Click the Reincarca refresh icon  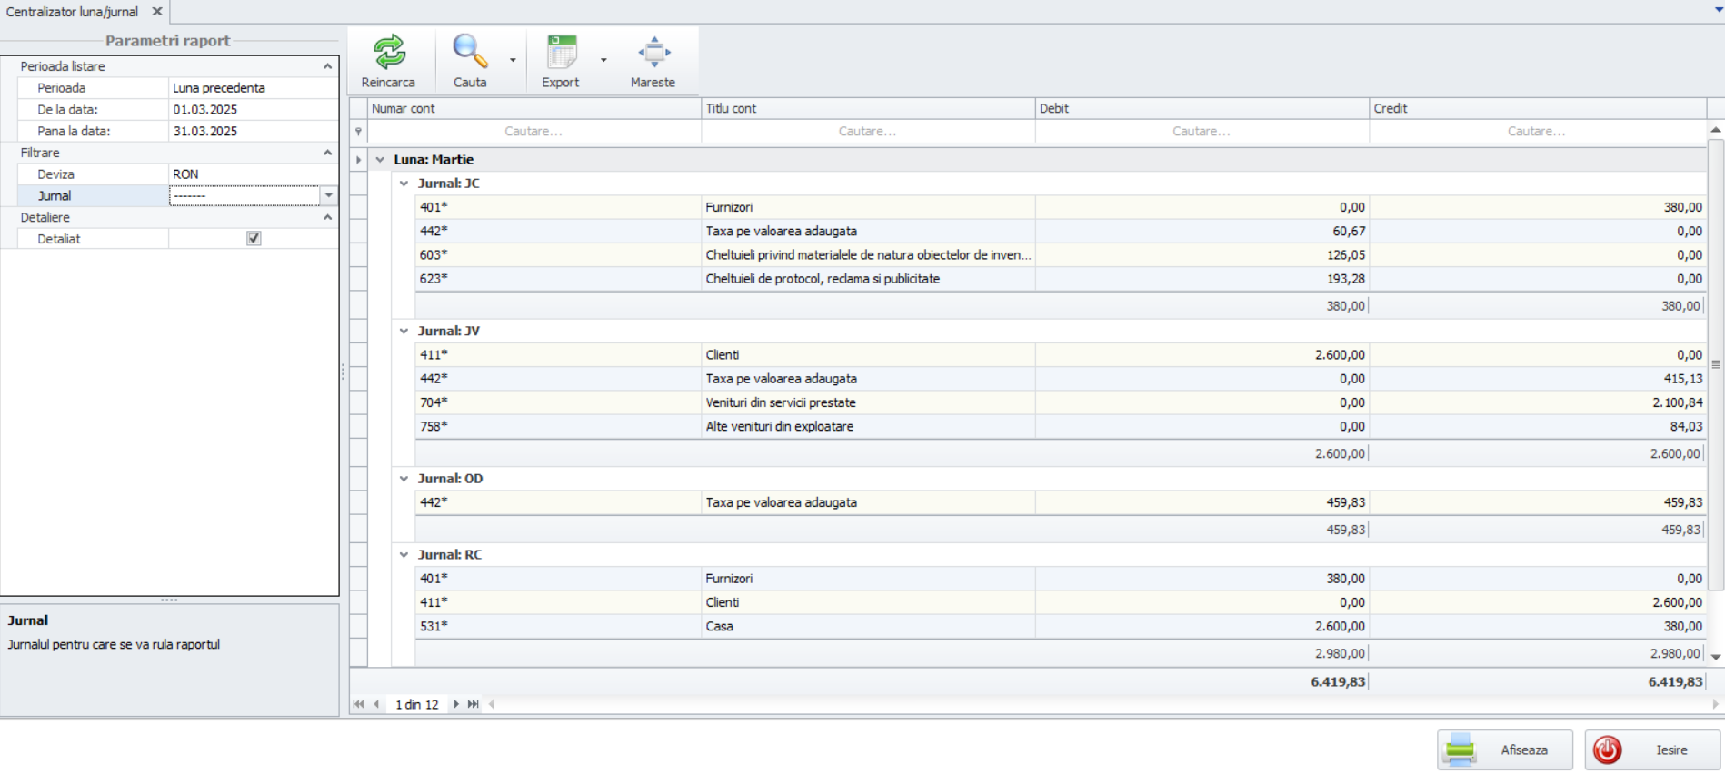[x=388, y=53]
